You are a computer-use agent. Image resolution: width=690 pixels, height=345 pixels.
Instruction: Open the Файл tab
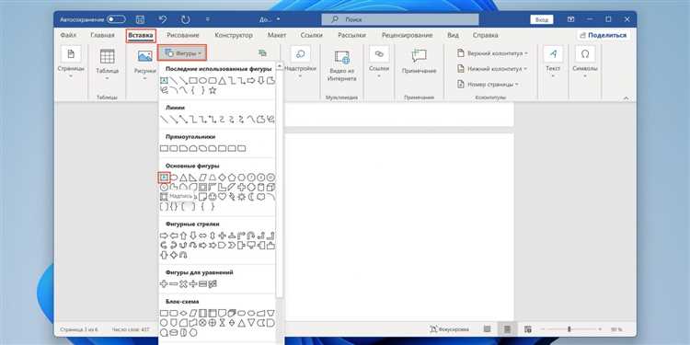pos(68,35)
